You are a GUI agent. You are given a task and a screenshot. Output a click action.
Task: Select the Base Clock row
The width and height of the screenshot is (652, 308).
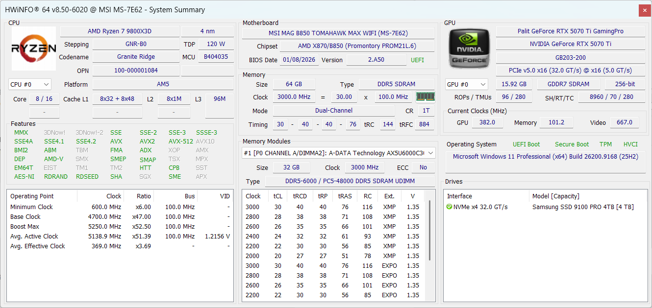point(120,217)
